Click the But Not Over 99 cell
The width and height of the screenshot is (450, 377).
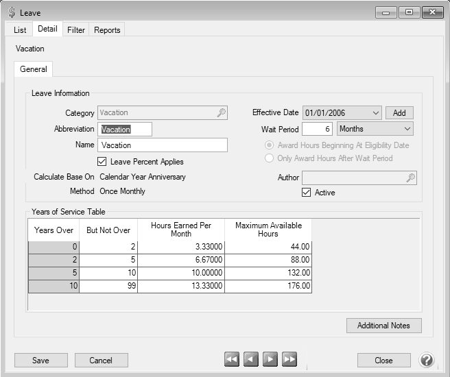point(108,286)
